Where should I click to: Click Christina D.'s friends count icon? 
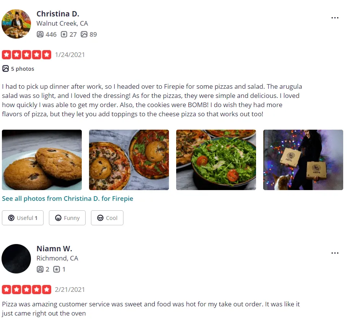[x=40, y=34]
